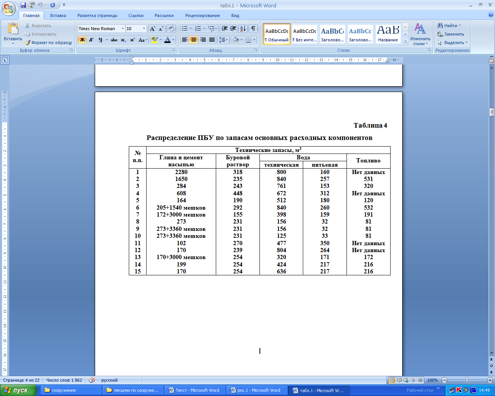The height and width of the screenshot is (396, 495).
Task: Click the Заменить button
Action: point(451,34)
